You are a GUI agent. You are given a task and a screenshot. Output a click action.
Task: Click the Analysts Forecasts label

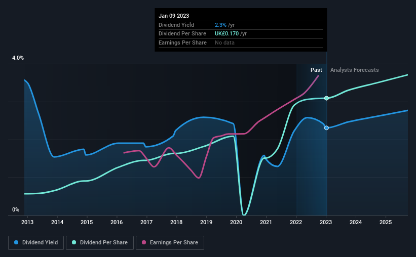click(x=355, y=70)
